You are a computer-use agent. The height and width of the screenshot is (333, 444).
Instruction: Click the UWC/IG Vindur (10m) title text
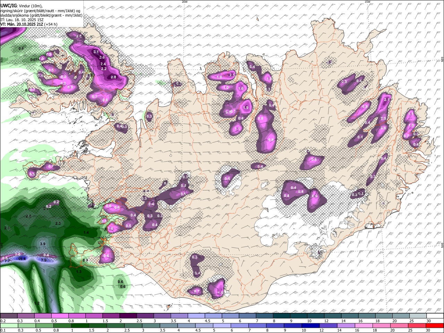pos(21,6)
